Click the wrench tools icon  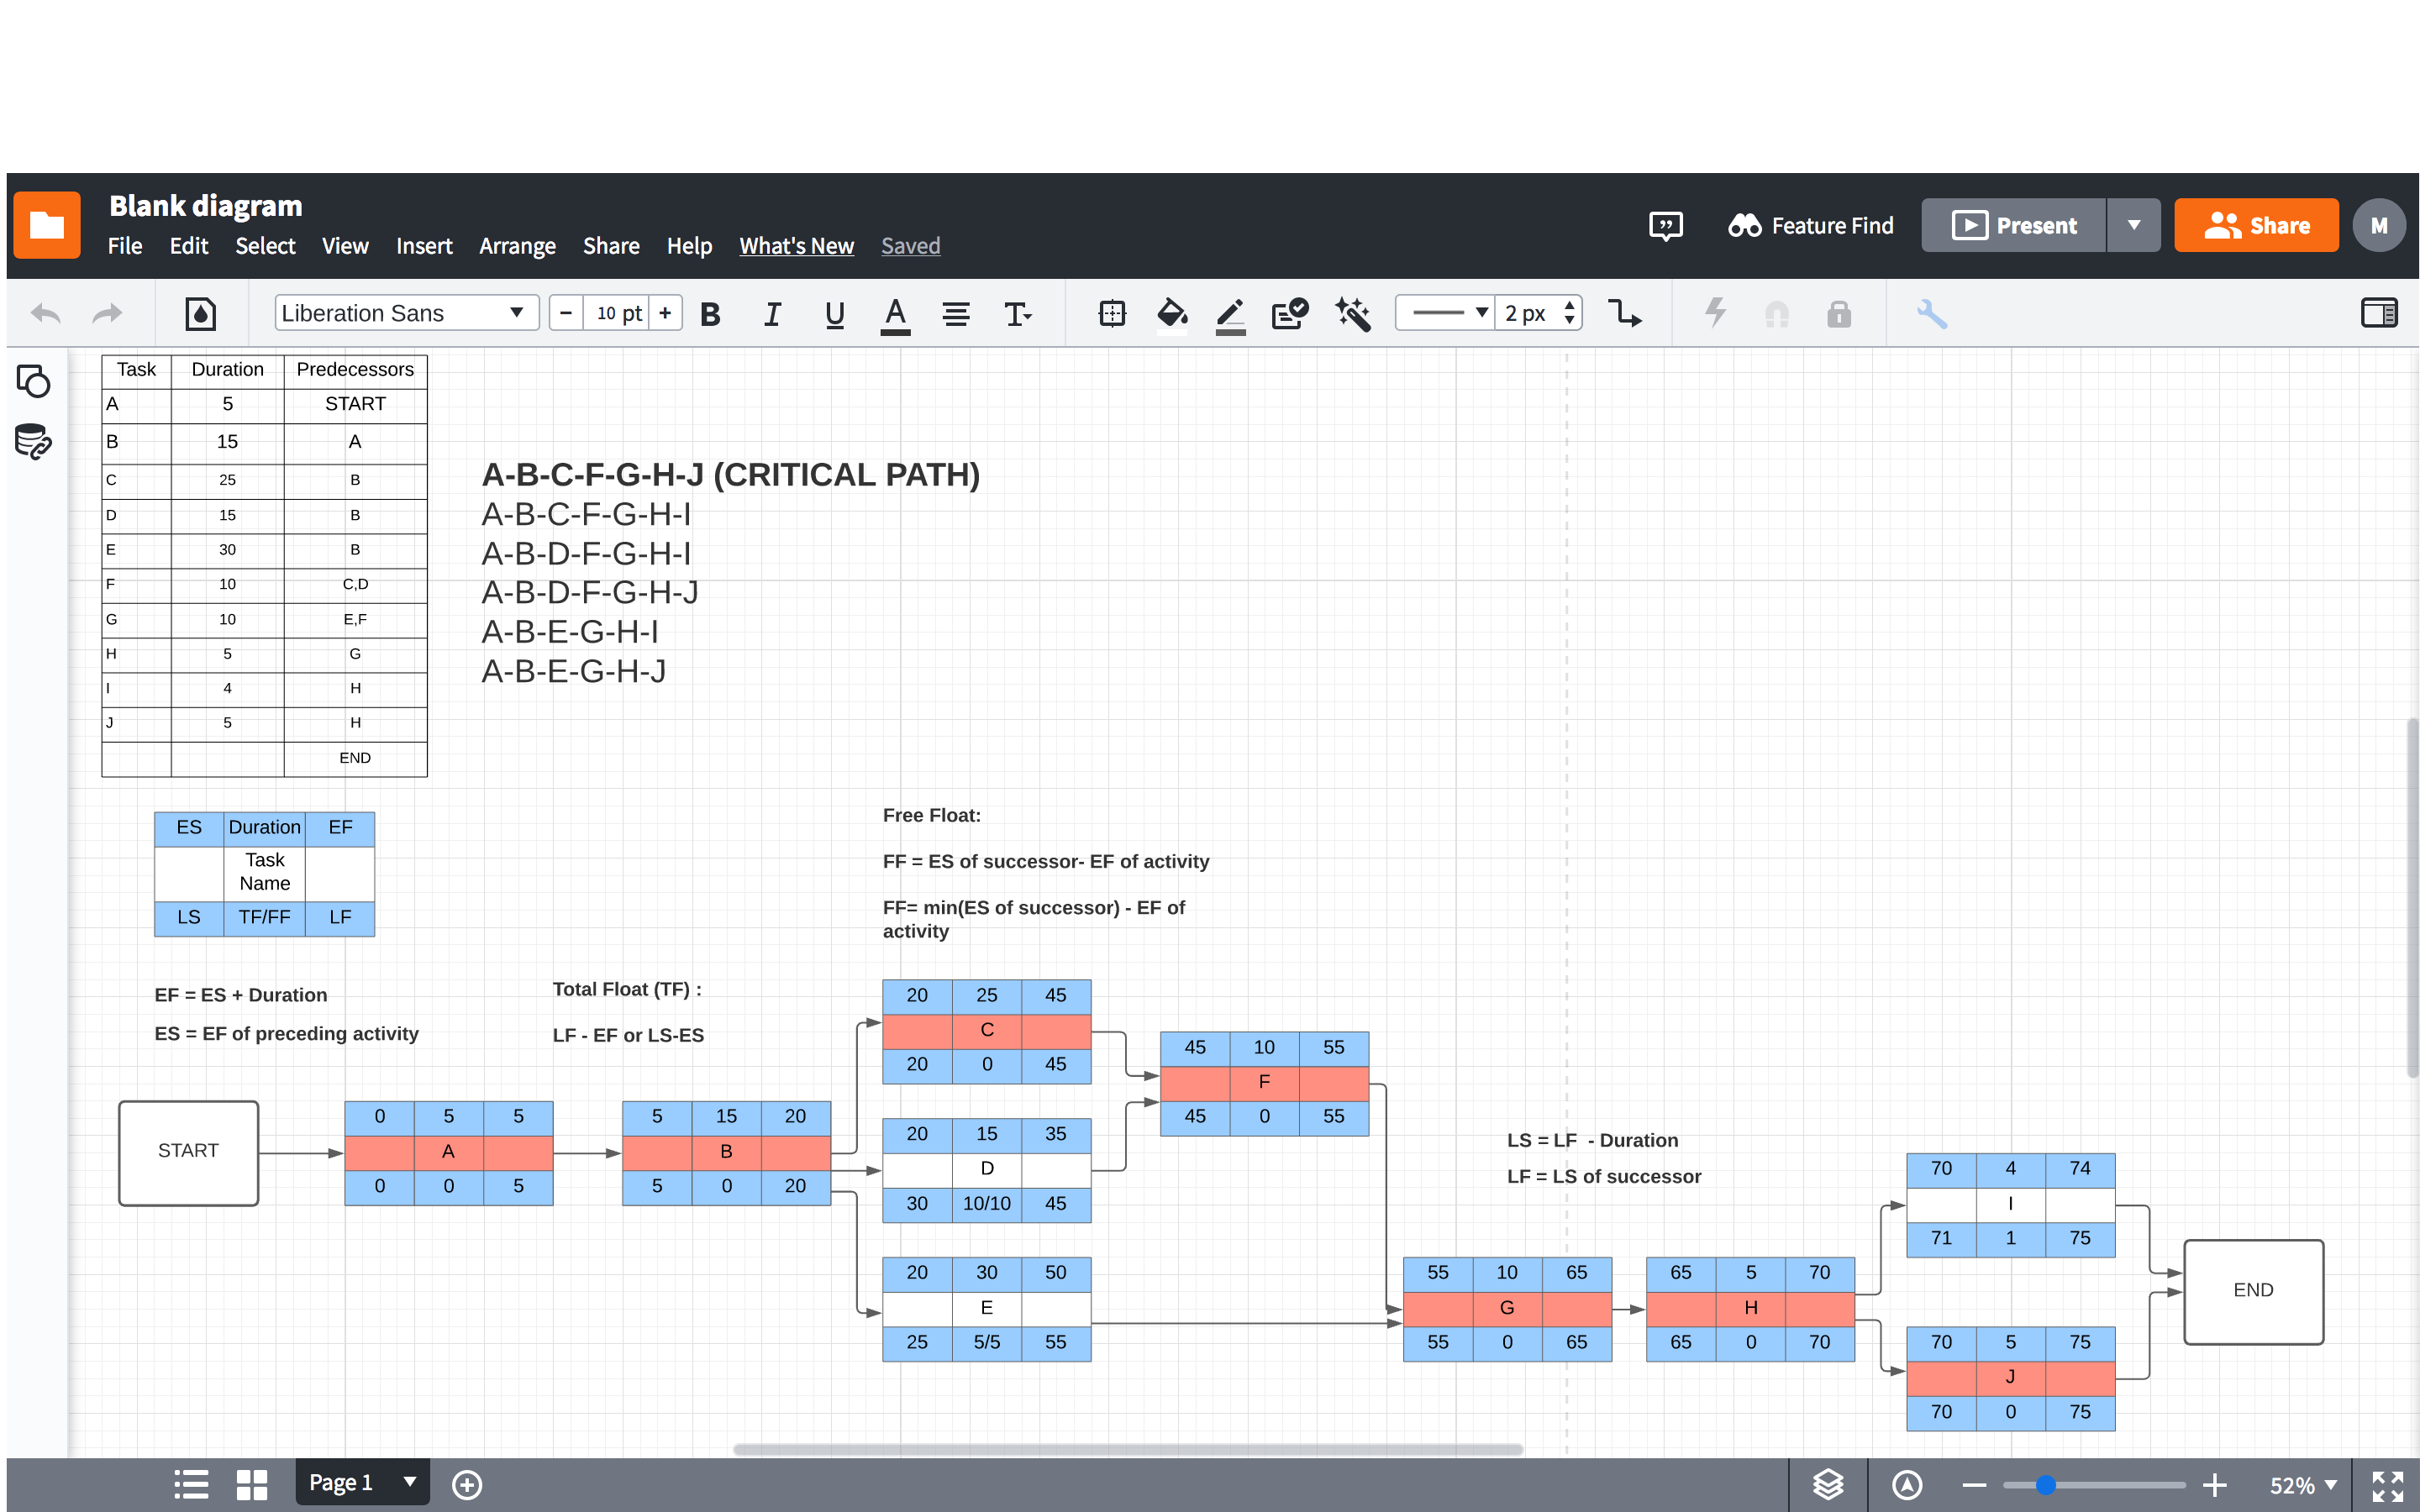point(1931,314)
